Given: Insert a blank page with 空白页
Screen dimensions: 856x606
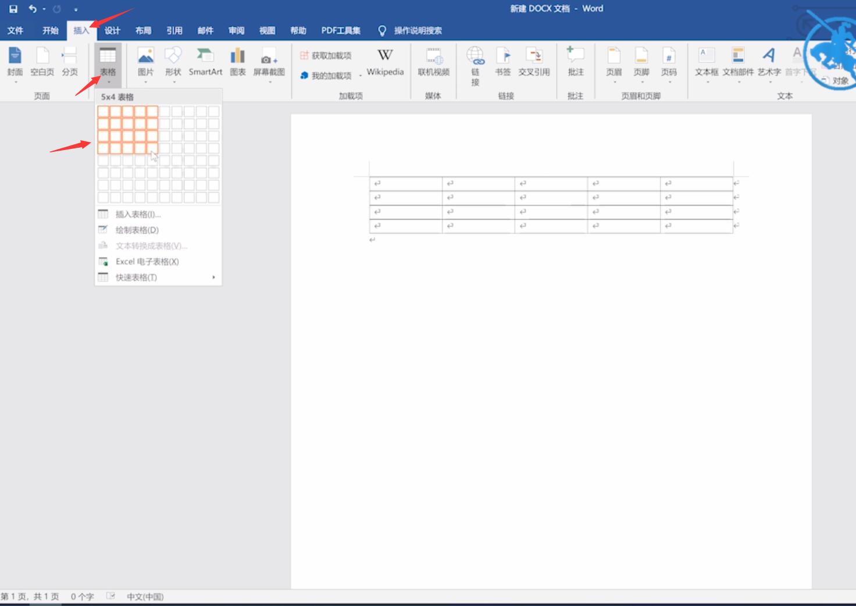Looking at the screenshot, I should click(42, 62).
